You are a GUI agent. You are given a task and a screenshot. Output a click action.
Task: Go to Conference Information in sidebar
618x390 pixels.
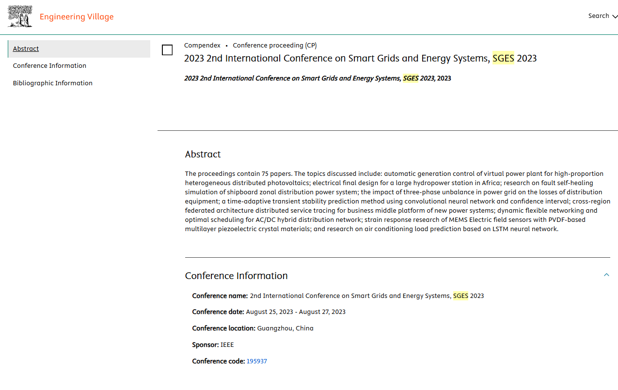(x=49, y=66)
